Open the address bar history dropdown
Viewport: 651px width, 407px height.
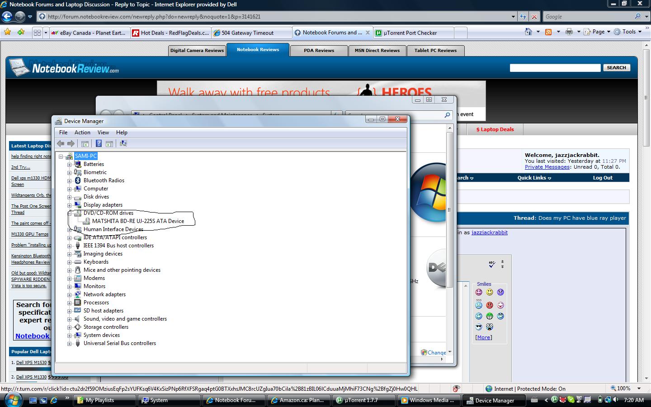pos(513,17)
